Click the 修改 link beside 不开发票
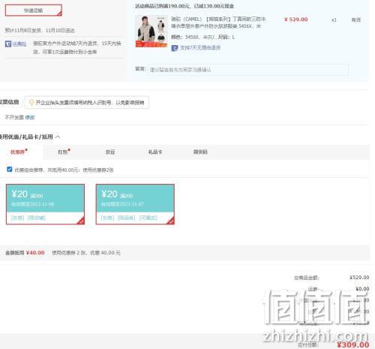Viewport: 375px width, 349px height. [30, 117]
